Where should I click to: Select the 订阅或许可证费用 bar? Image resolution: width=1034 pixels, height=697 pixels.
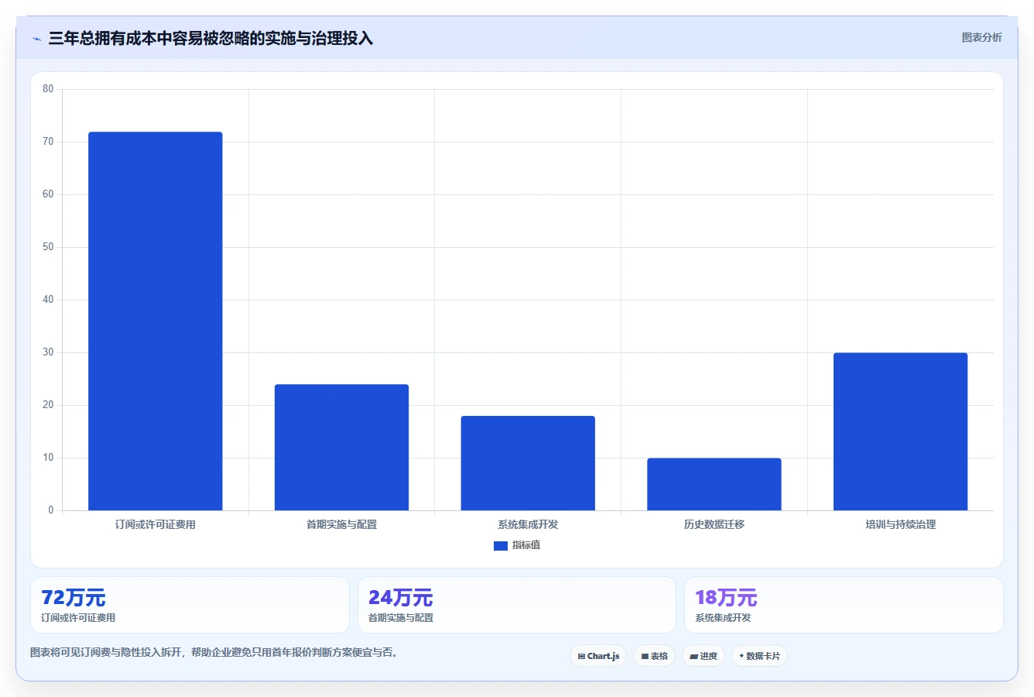(155, 321)
